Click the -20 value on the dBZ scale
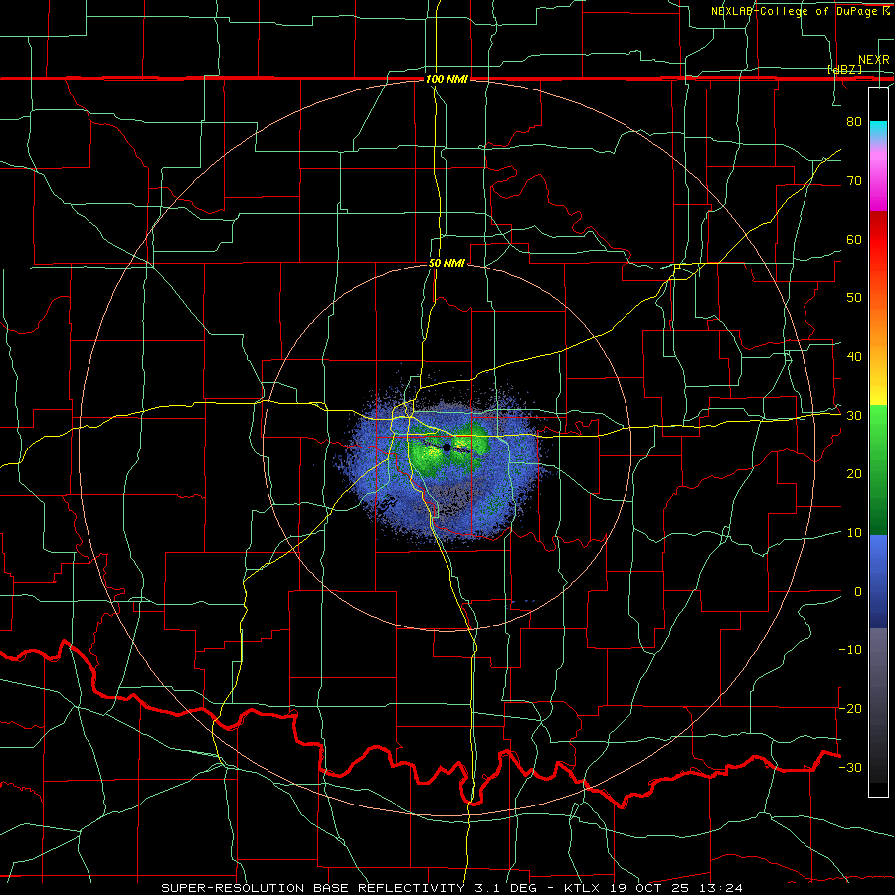Image resolution: width=895 pixels, height=895 pixels. [850, 708]
